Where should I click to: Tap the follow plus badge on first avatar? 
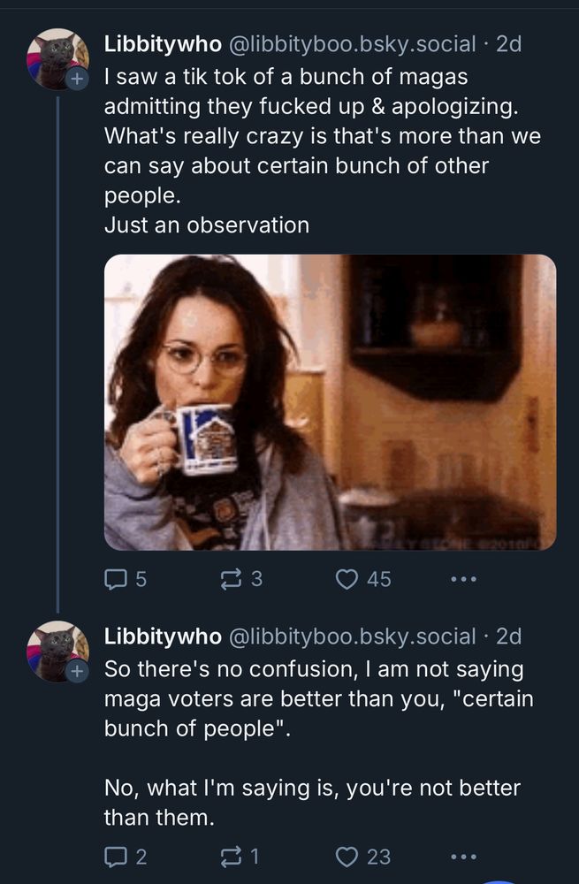[78, 79]
